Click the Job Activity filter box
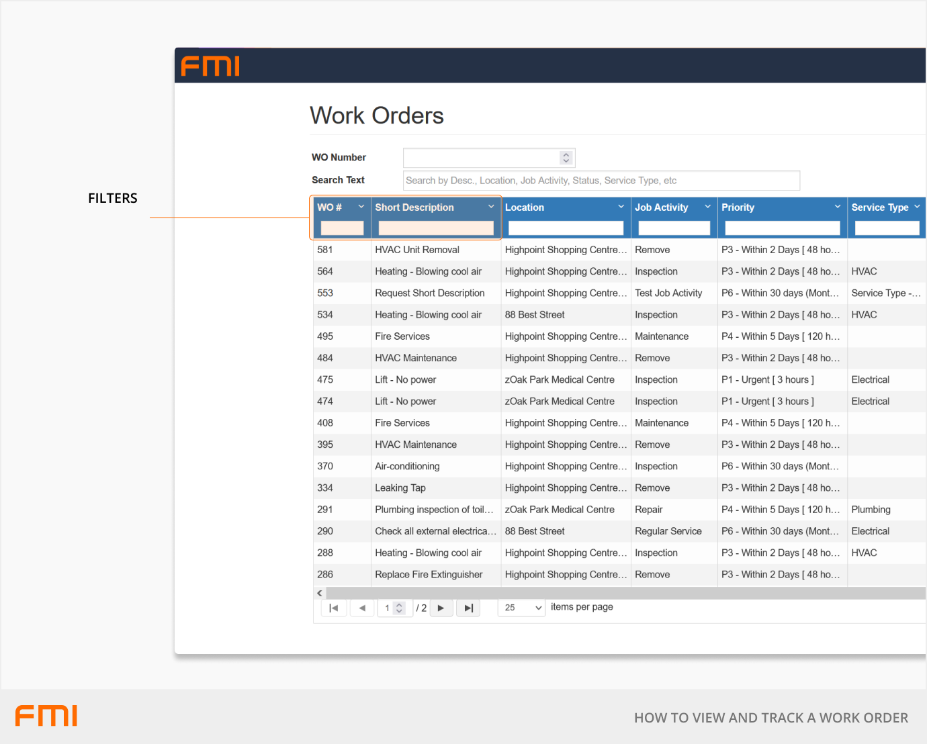 (x=674, y=228)
